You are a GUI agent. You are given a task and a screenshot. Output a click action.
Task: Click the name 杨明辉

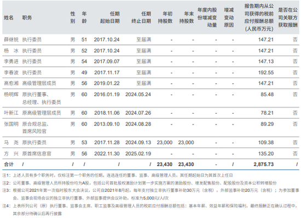click(11, 95)
